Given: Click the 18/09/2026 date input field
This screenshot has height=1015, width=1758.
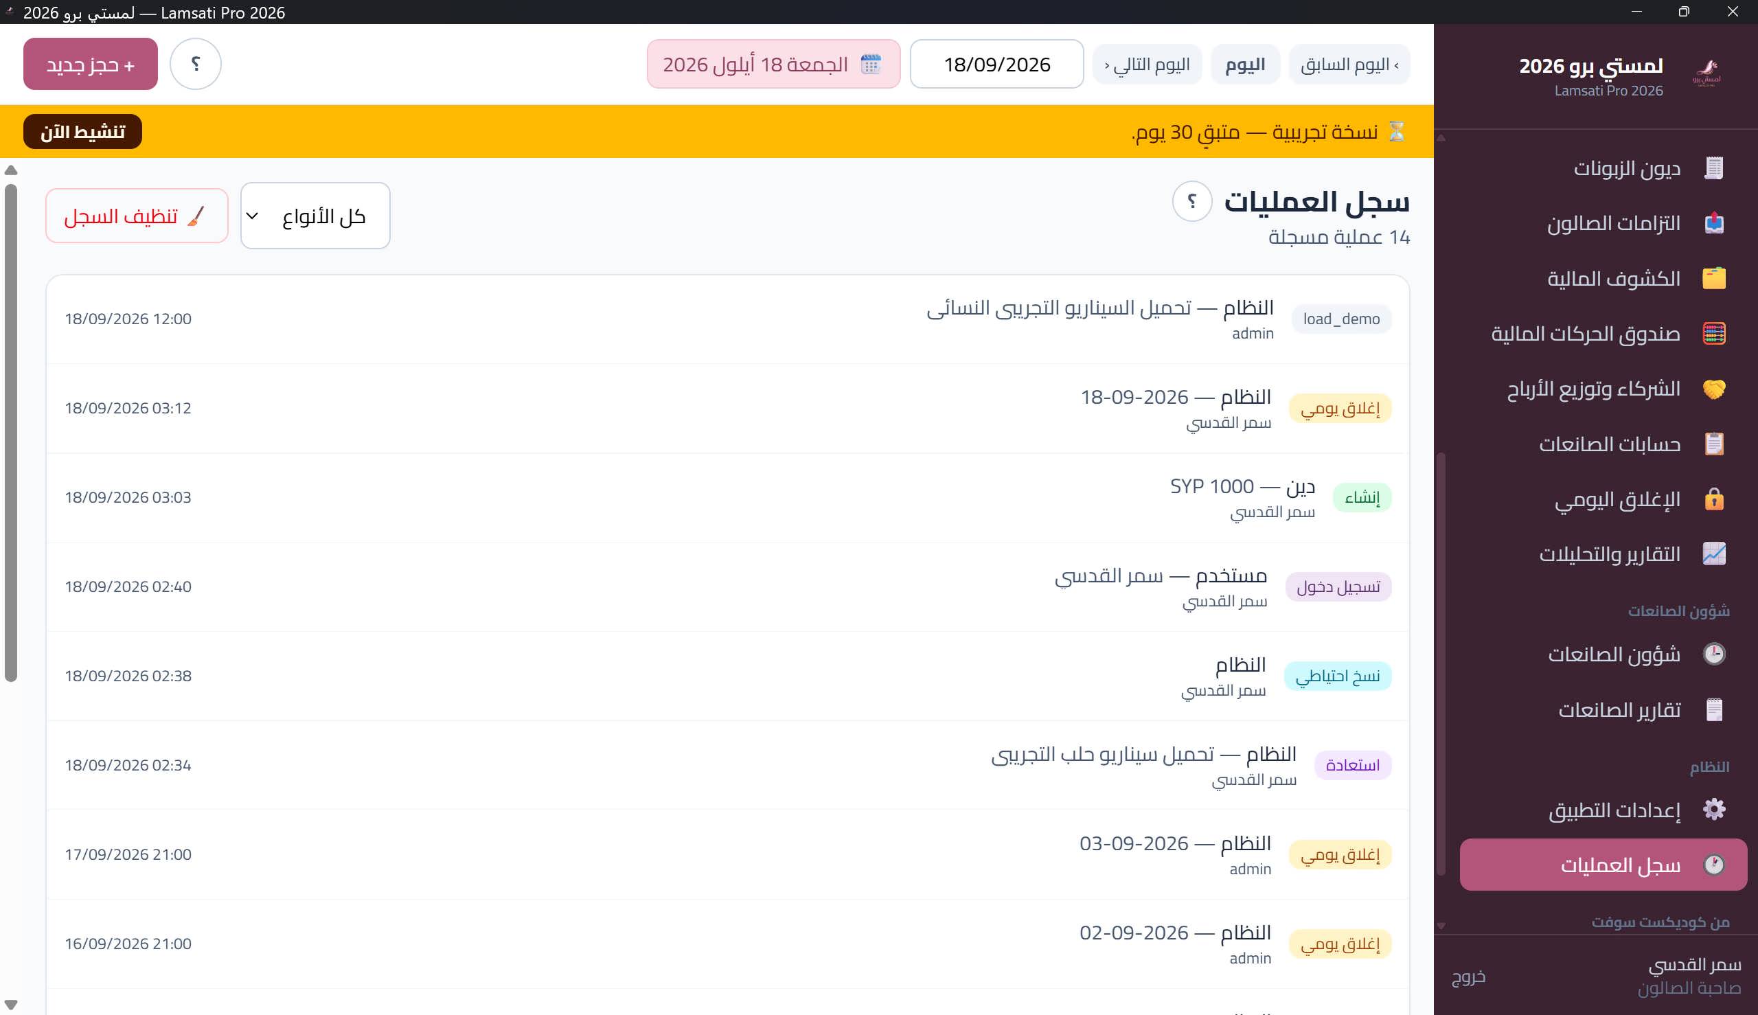Looking at the screenshot, I should [997, 64].
